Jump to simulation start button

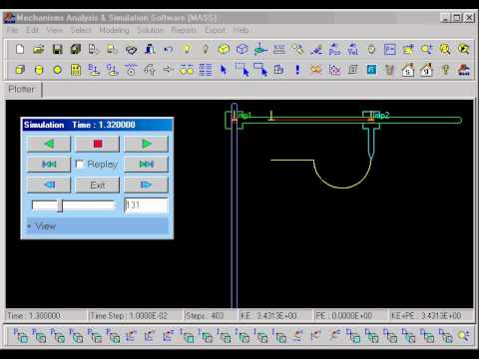tap(49, 165)
